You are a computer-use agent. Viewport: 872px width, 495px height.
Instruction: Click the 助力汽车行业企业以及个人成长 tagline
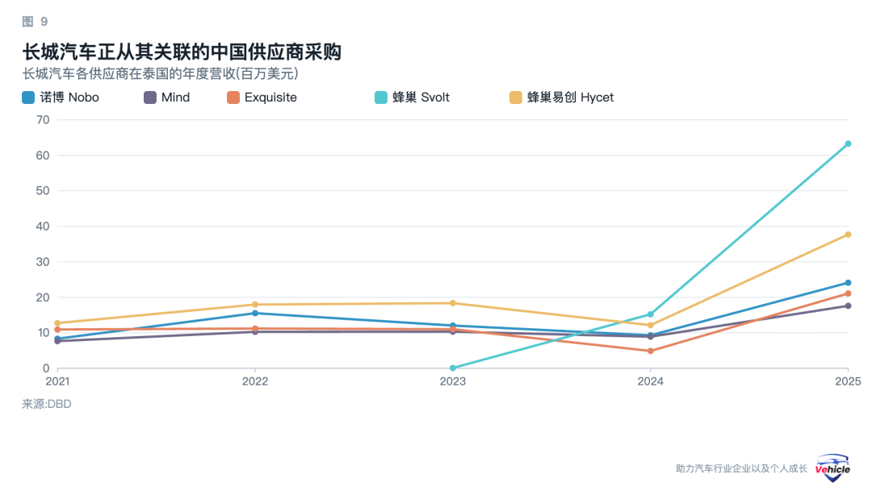pos(741,468)
